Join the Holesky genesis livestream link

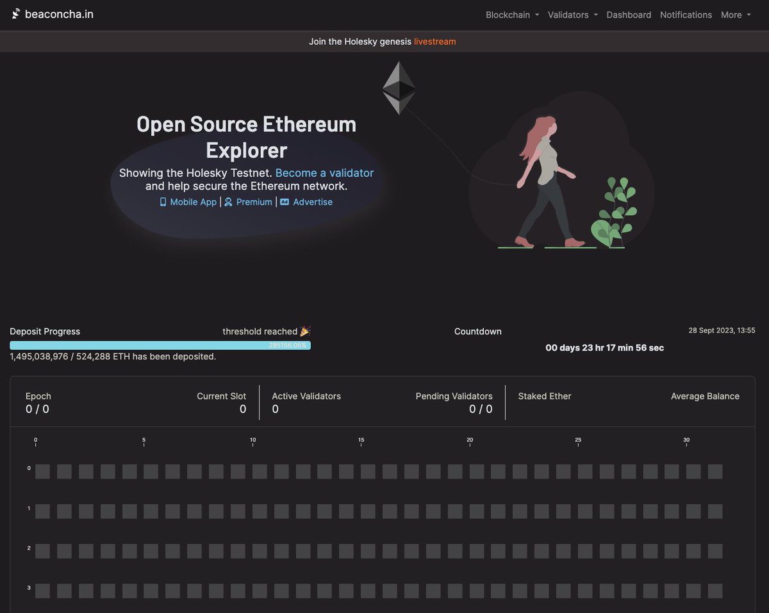[434, 41]
